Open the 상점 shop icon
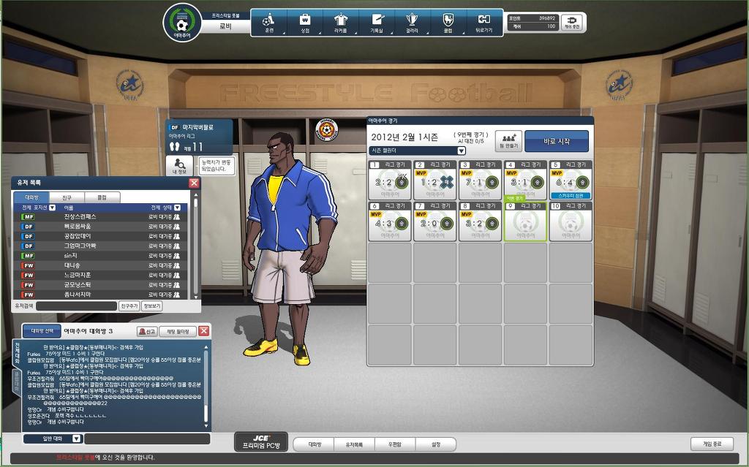The height and width of the screenshot is (467, 749). click(305, 22)
